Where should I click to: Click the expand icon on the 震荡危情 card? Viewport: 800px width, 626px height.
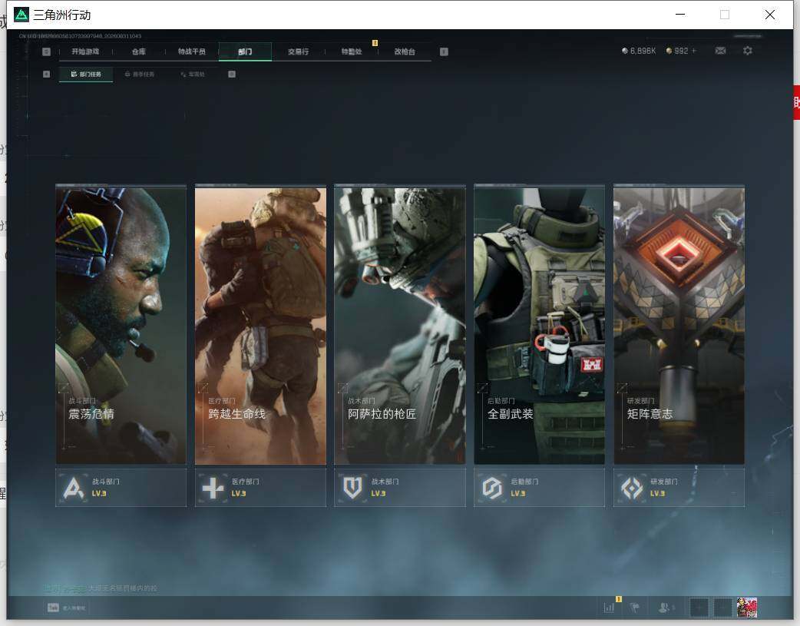point(64,388)
